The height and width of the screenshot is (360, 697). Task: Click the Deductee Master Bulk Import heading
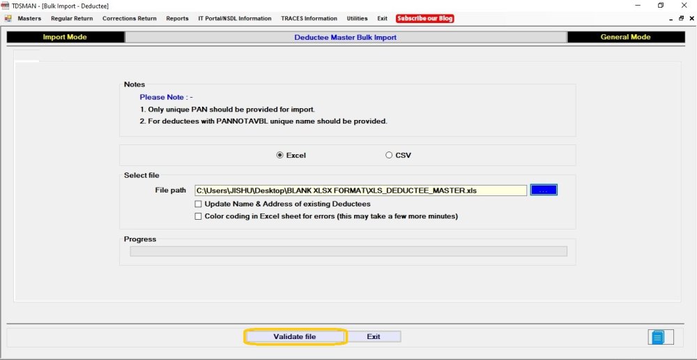[346, 38]
